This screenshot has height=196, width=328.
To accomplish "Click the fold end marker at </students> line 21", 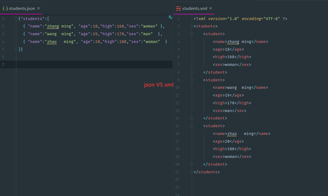I will [x=192, y=172].
